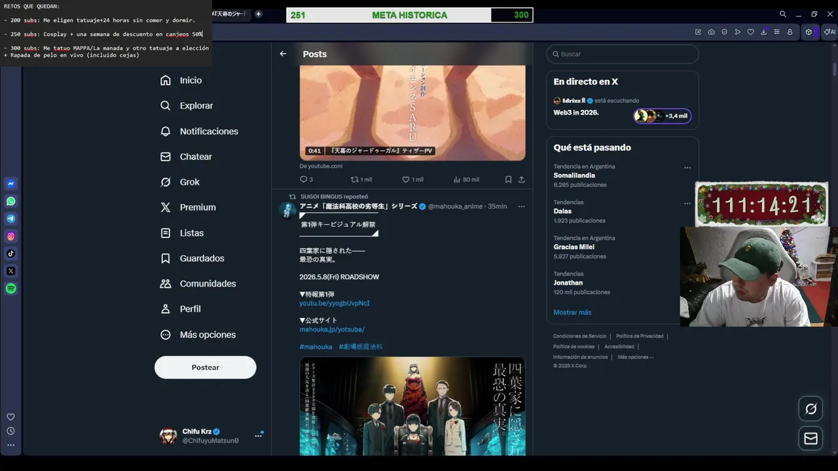Open Comunidades in X navigation
The width and height of the screenshot is (838, 471).
[198, 283]
